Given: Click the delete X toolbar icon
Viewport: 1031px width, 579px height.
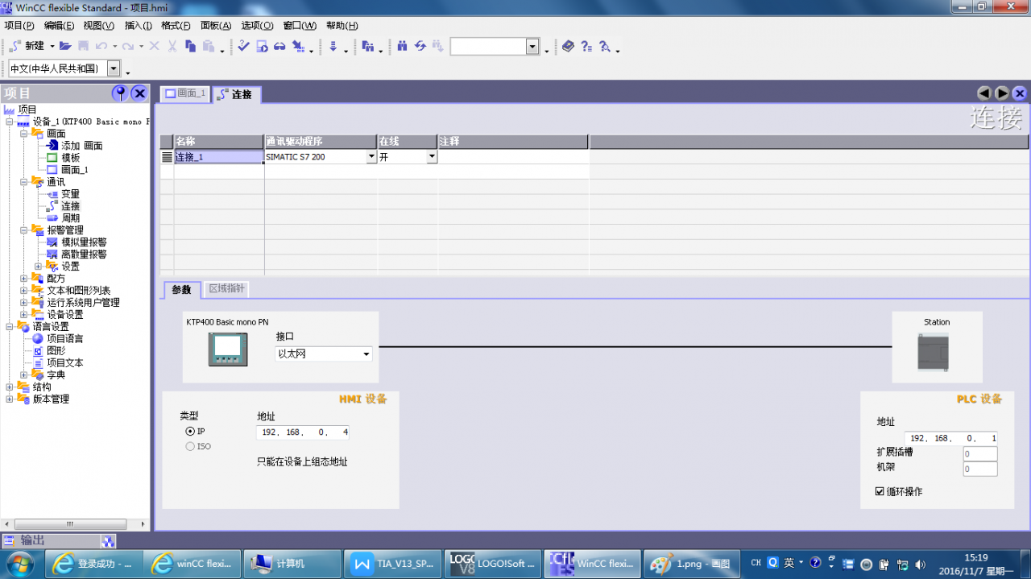Looking at the screenshot, I should (154, 47).
